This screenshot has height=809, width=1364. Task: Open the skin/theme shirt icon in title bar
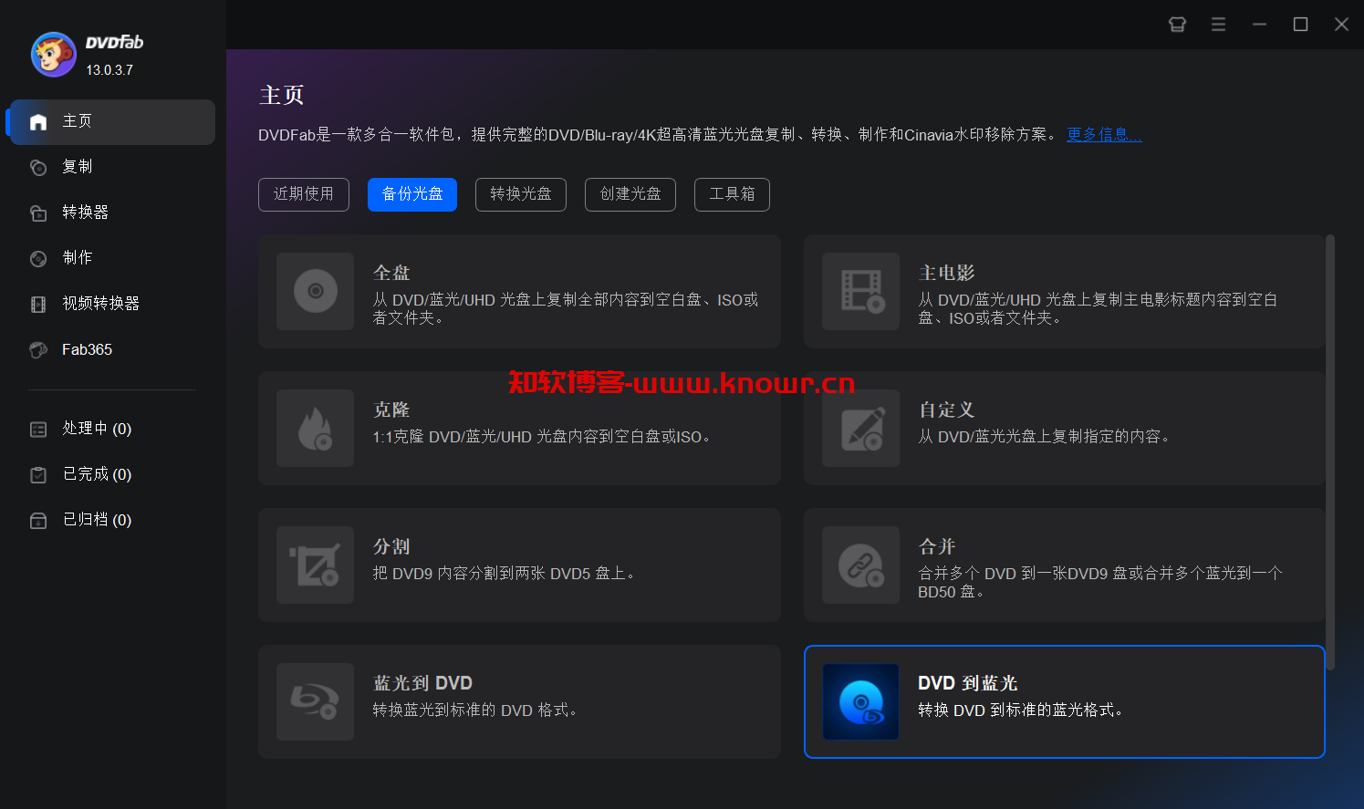[x=1177, y=25]
